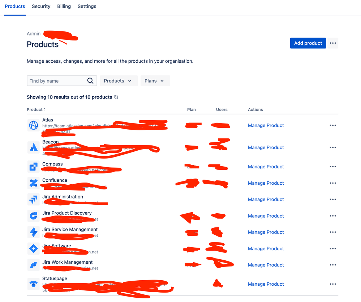This screenshot has height=302, width=361.
Task: Click the Statuspage product icon
Action: tap(33, 284)
